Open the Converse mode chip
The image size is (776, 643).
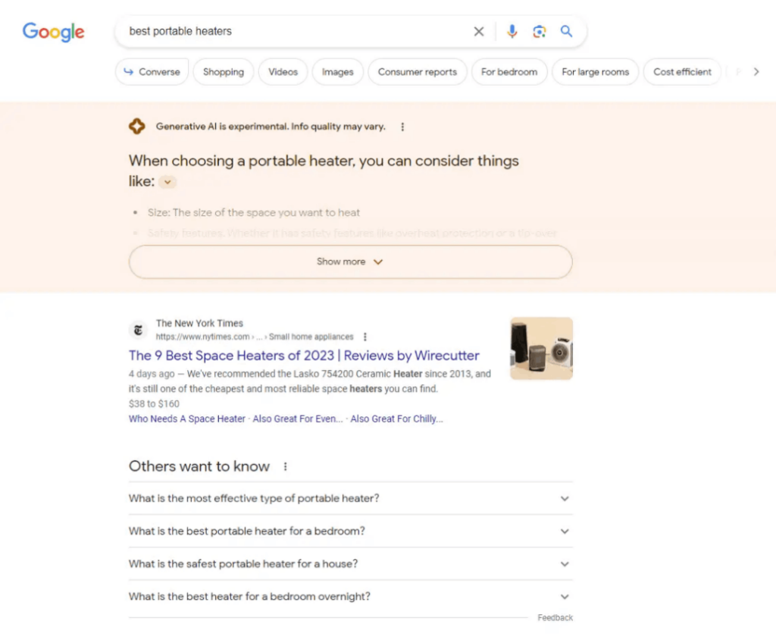[x=152, y=71]
